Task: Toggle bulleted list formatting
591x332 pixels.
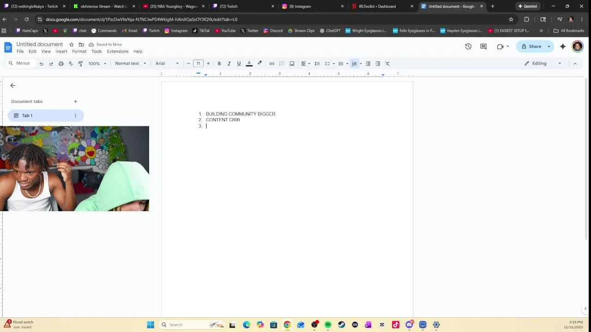Action: pyautogui.click(x=341, y=64)
